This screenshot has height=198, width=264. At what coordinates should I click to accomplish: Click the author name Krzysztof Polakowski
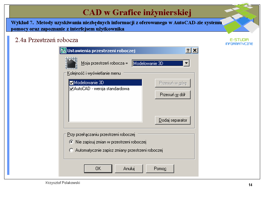[63, 183]
